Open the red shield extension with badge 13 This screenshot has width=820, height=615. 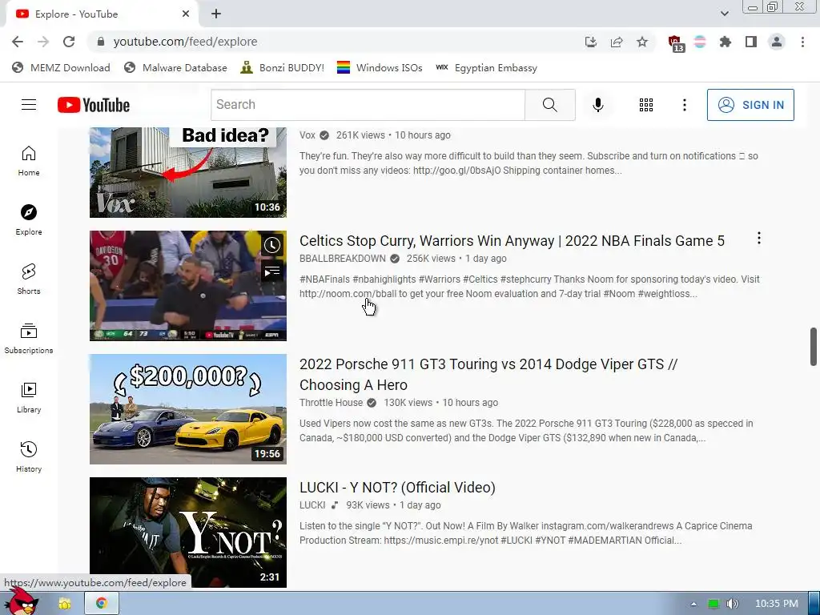[x=676, y=43]
